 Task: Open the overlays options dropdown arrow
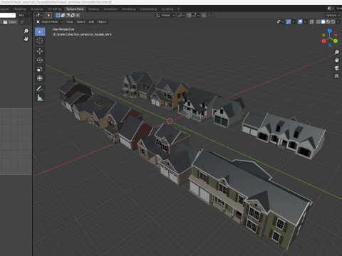[x=305, y=22]
